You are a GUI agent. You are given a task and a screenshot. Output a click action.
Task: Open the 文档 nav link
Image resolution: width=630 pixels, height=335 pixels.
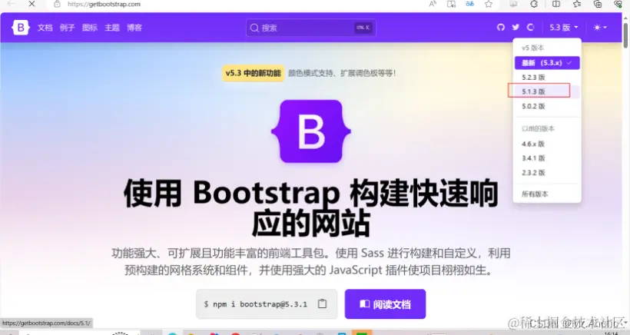pos(45,28)
